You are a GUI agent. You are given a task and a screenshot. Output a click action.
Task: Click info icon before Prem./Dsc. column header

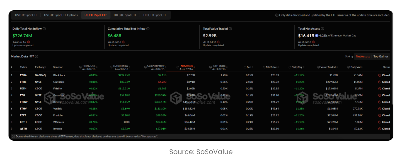[x=80, y=67]
